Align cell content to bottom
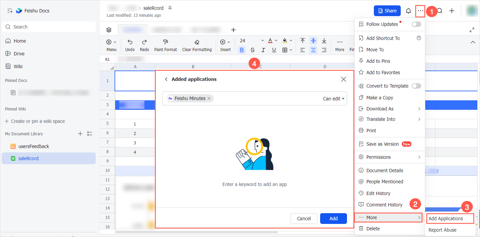 coord(324,41)
